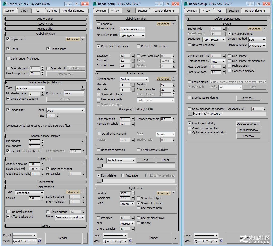The height and width of the screenshot is (246, 273).
Task: Open the Image sampler Type dropdown (Adaptive)
Action: tap(30, 88)
